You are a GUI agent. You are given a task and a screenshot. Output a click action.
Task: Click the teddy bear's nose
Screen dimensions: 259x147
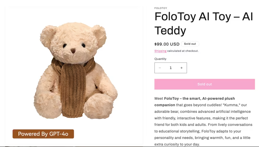pyautogui.click(x=73, y=50)
